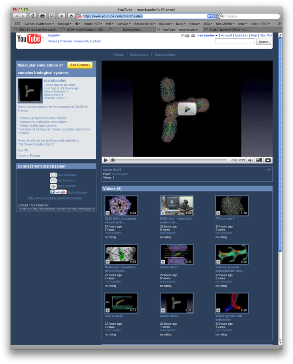The height and width of the screenshot is (364, 293).
Task: Click the full screen icon in player
Action: [x=268, y=160]
